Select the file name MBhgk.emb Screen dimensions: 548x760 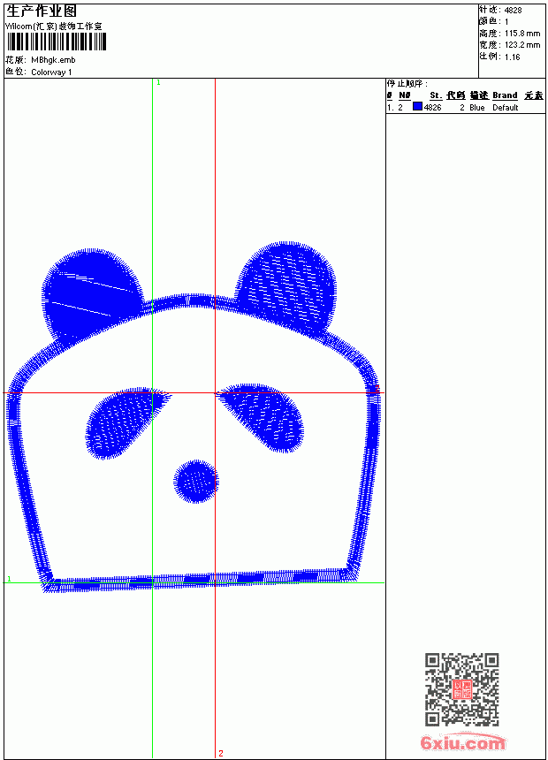pos(53,60)
